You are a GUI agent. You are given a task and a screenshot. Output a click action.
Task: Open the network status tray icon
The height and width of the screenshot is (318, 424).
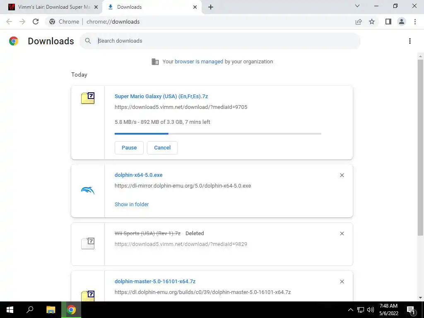point(361,310)
